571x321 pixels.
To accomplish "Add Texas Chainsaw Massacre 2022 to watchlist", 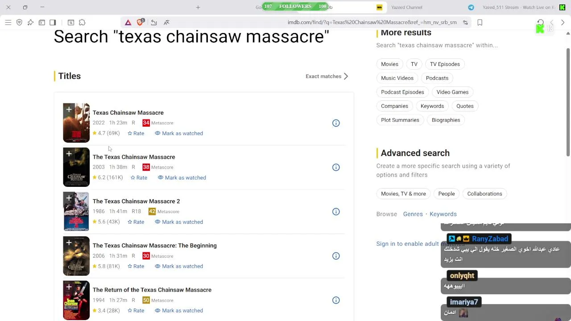I will click(69, 109).
